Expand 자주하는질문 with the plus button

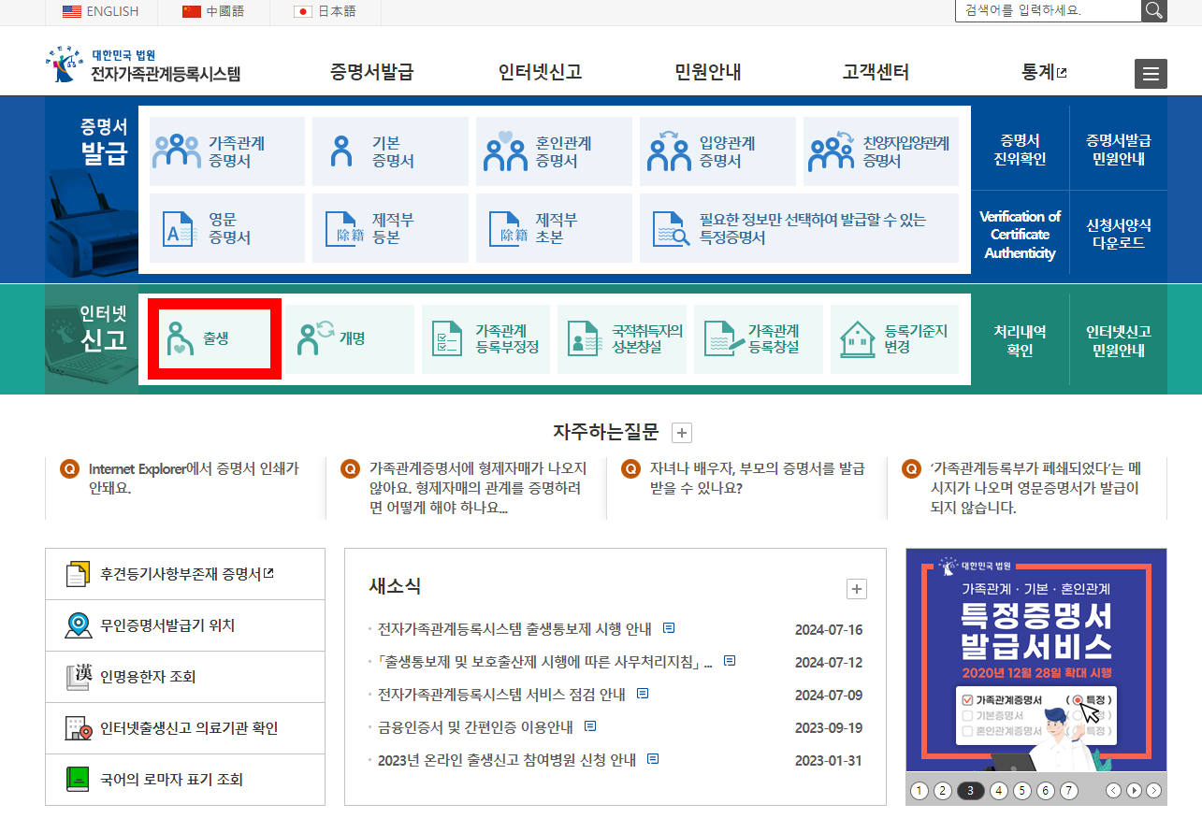point(682,433)
